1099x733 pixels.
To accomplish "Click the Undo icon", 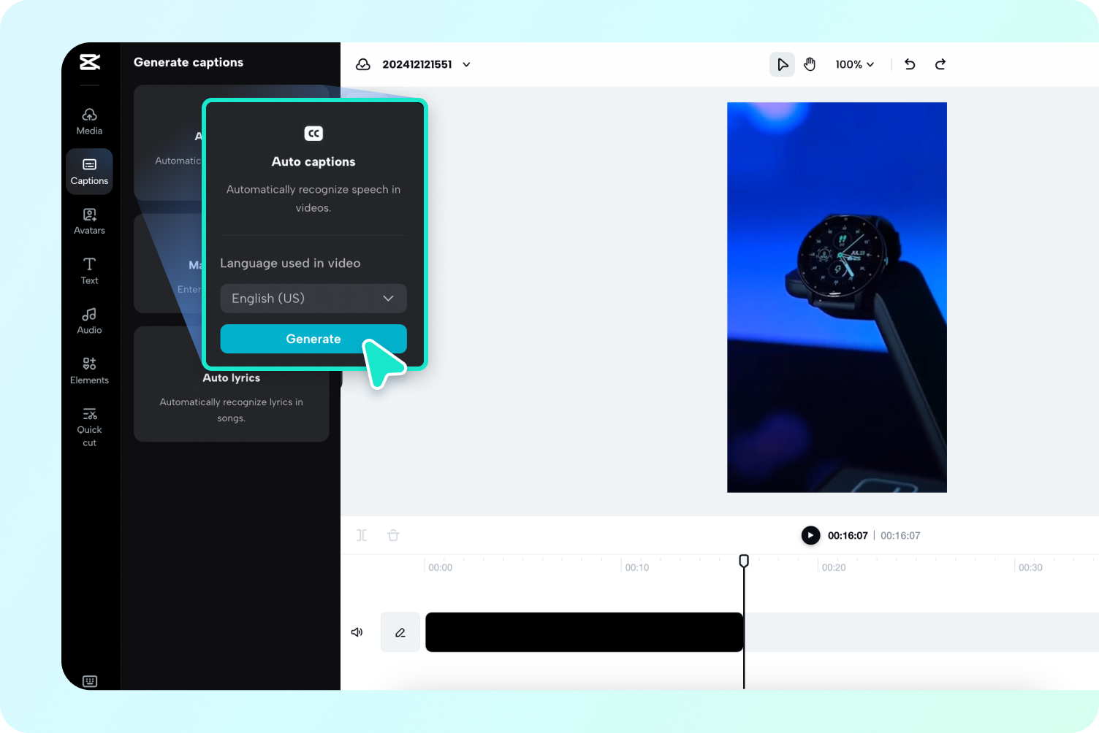I will pyautogui.click(x=909, y=64).
